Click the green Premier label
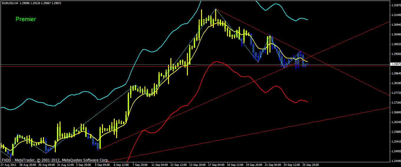This screenshot has height=167, width=401. [x=26, y=19]
